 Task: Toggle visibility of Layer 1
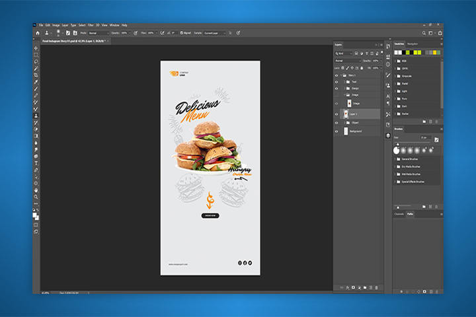click(x=337, y=114)
